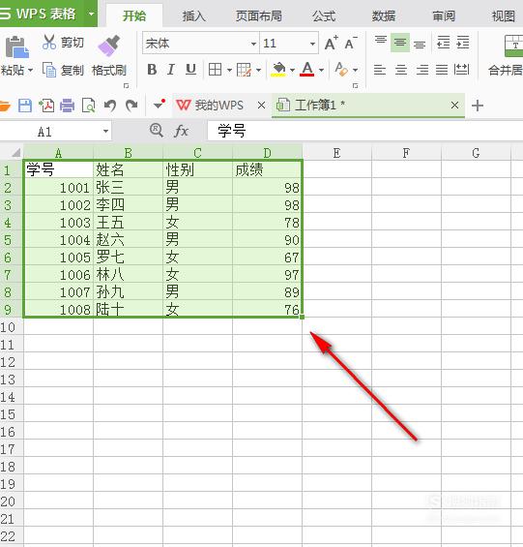Viewport: 523px width, 547px height.
Task: Justify text alignment icon
Action: (x=442, y=70)
